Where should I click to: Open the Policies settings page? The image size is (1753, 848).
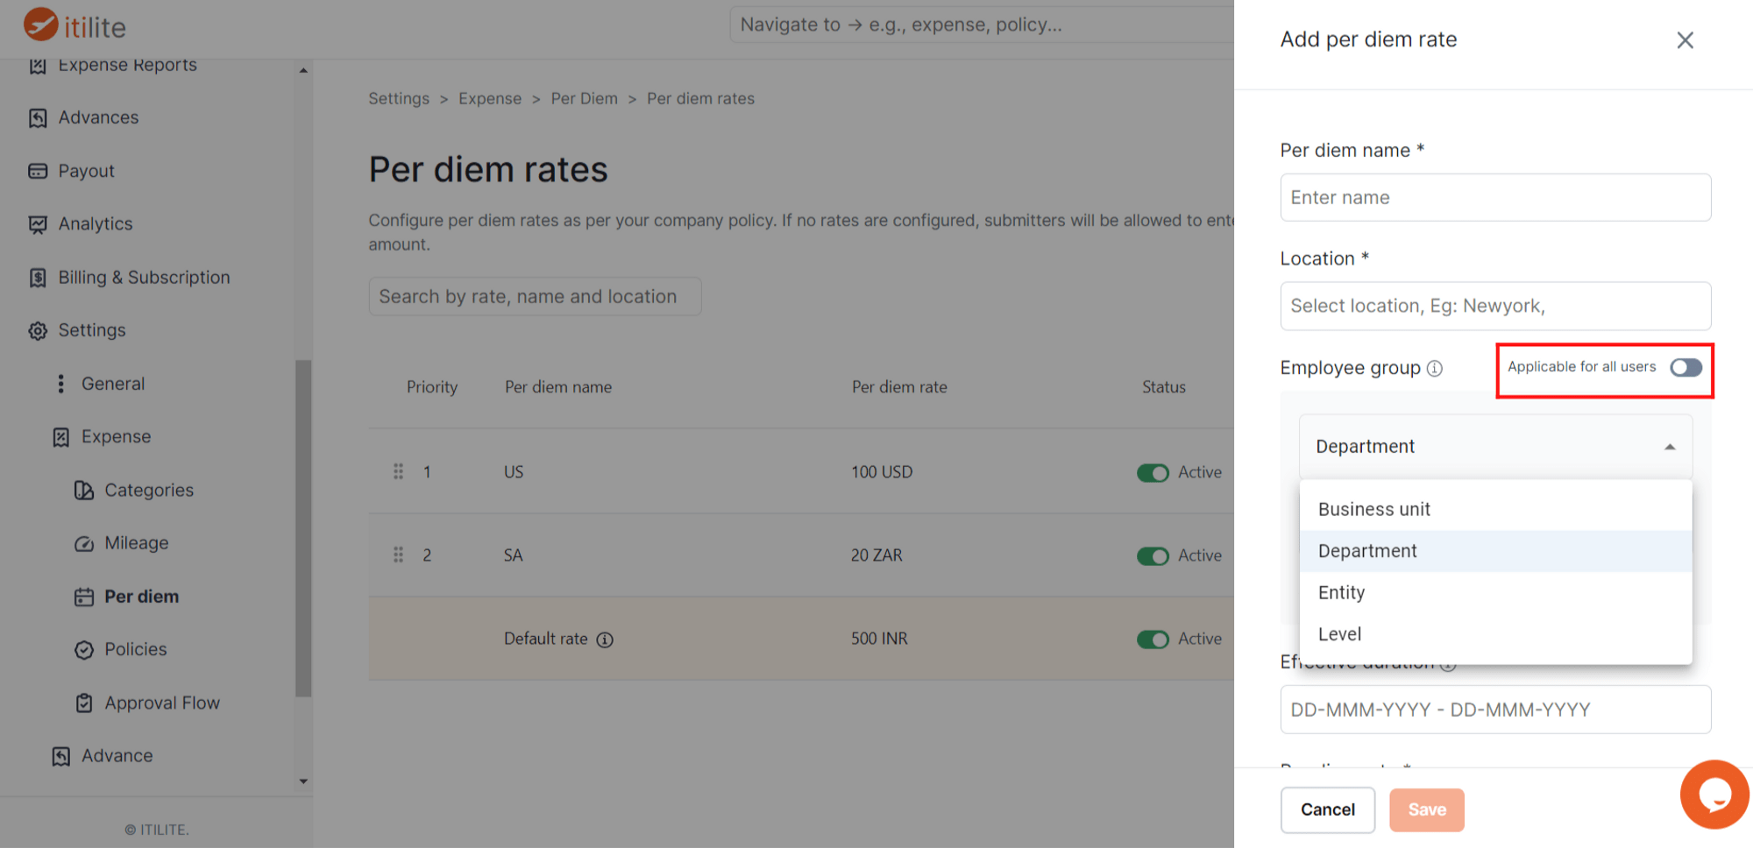pyautogui.click(x=135, y=648)
